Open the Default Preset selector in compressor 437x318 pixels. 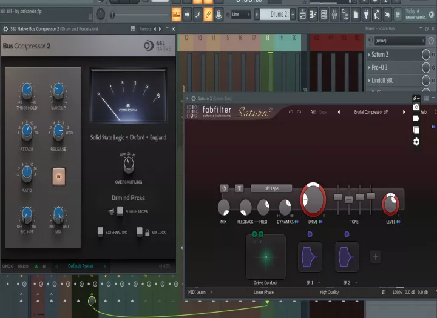[x=81, y=267]
